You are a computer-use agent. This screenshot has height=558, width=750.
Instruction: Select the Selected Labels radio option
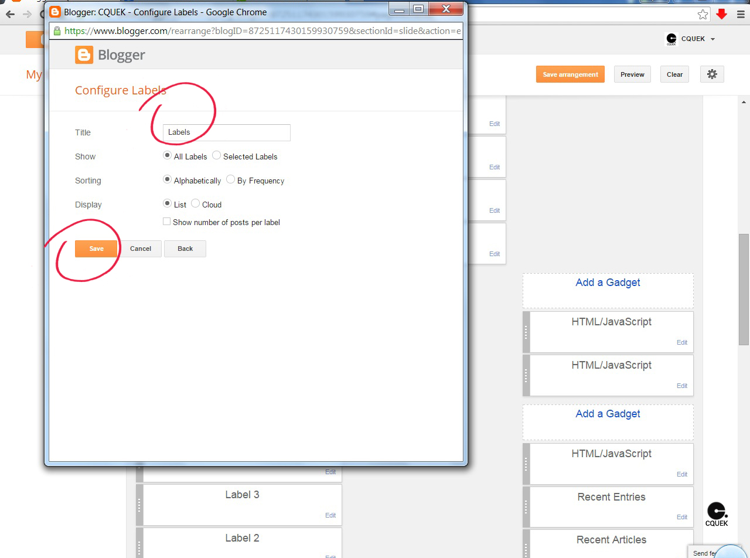tap(216, 156)
